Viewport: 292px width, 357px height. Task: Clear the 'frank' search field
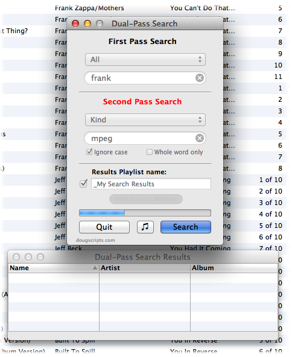coord(200,78)
